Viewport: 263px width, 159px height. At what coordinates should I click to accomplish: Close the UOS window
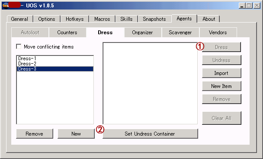[x=257, y=6]
